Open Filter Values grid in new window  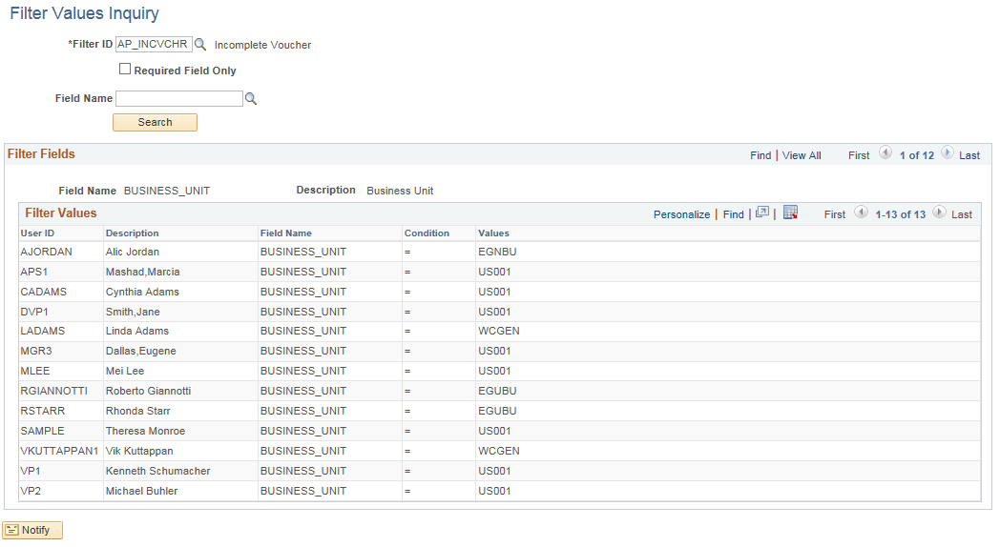pos(762,213)
